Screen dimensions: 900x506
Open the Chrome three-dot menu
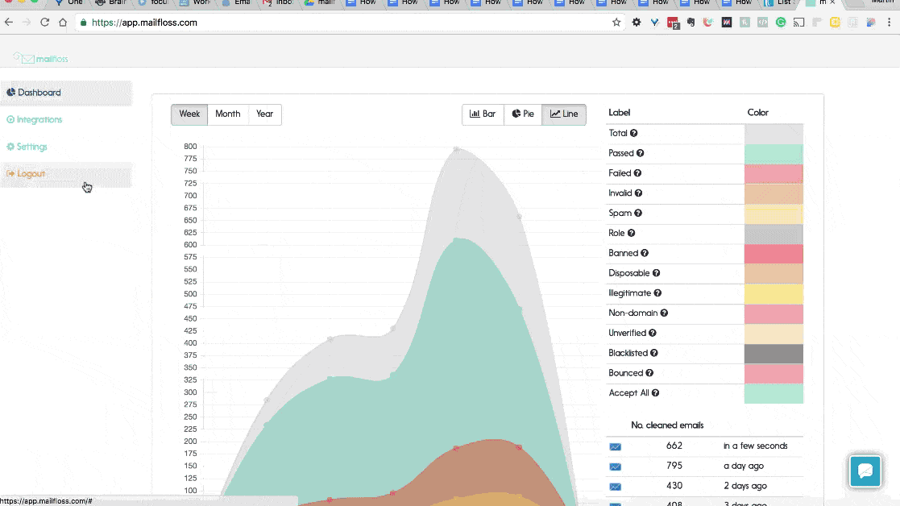click(x=889, y=23)
